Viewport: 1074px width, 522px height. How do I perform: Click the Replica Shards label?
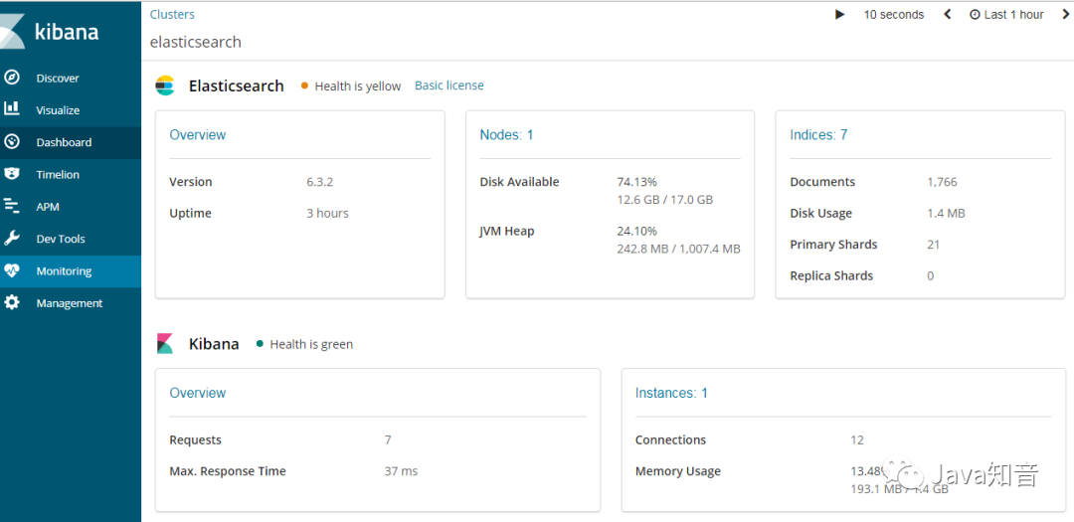click(831, 276)
